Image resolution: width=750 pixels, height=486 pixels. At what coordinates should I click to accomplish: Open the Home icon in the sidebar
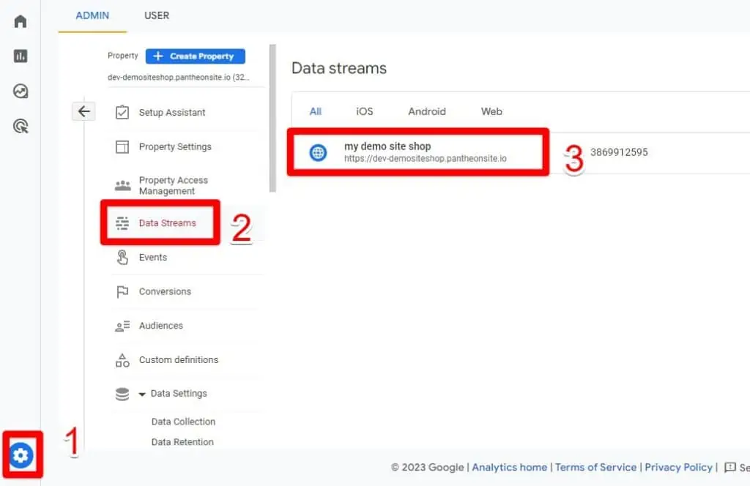pos(20,20)
